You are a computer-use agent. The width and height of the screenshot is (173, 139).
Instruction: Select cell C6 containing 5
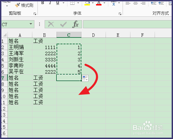(69, 72)
